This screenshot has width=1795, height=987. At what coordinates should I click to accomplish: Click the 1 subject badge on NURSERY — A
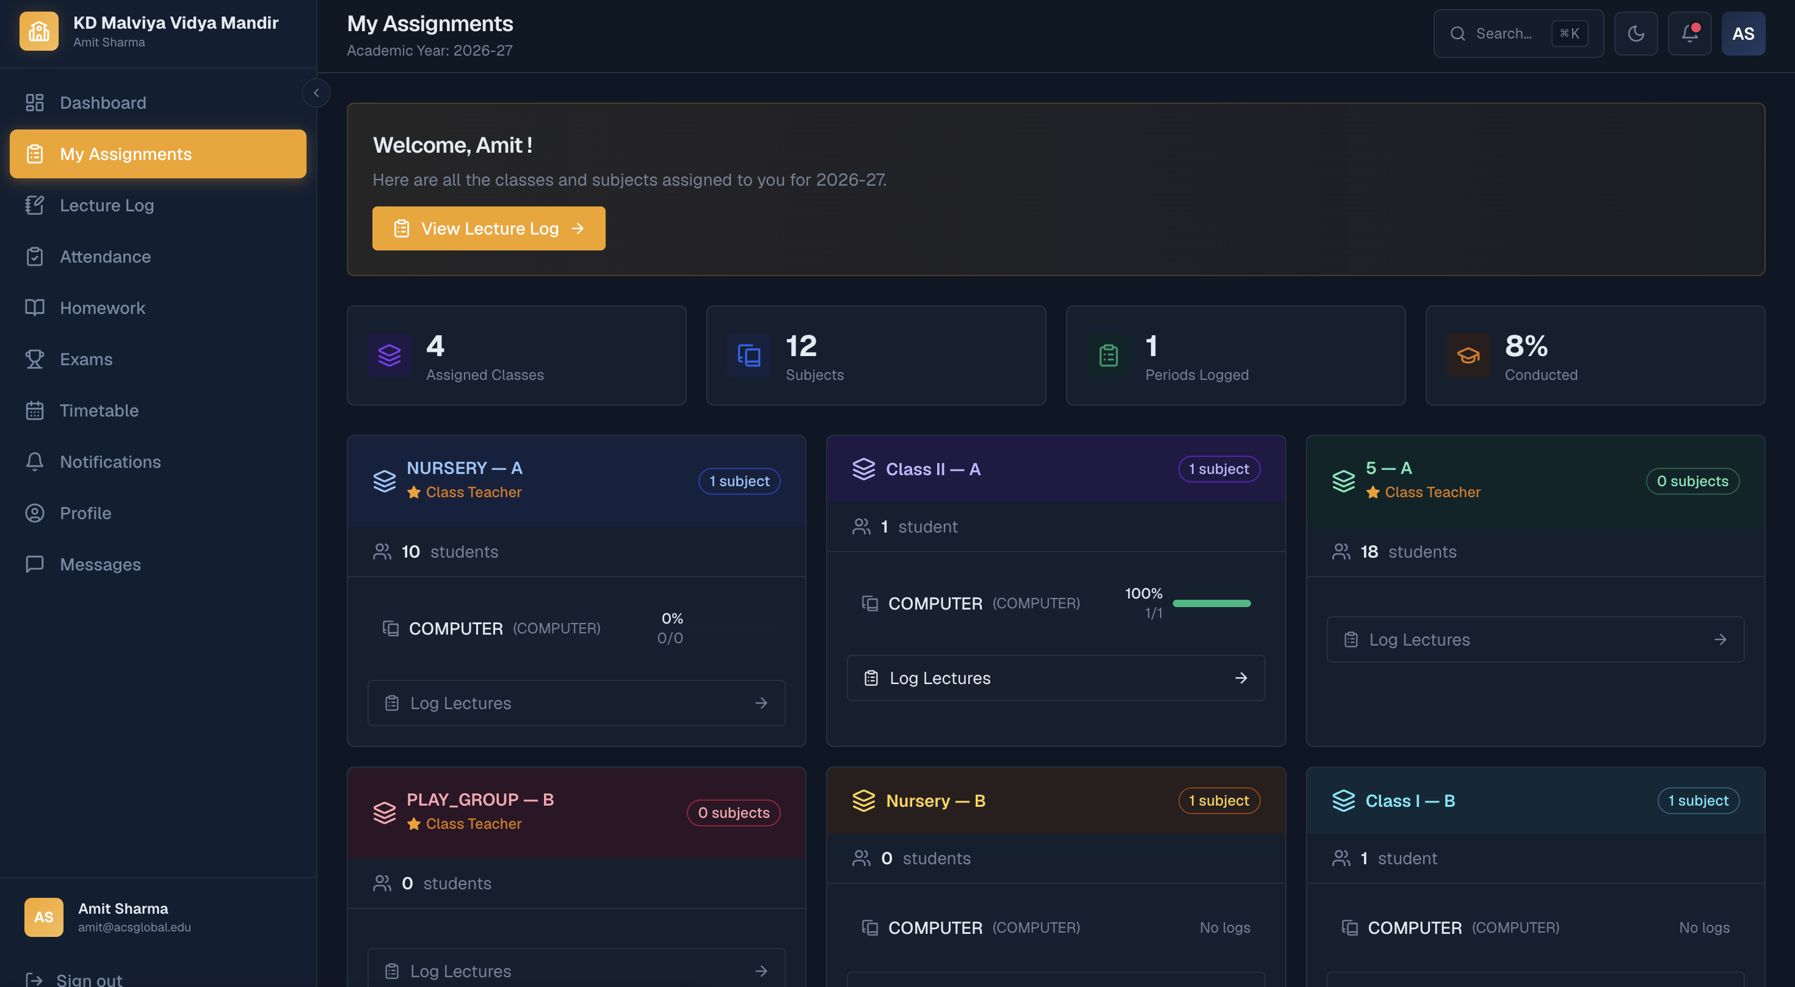[x=739, y=481]
